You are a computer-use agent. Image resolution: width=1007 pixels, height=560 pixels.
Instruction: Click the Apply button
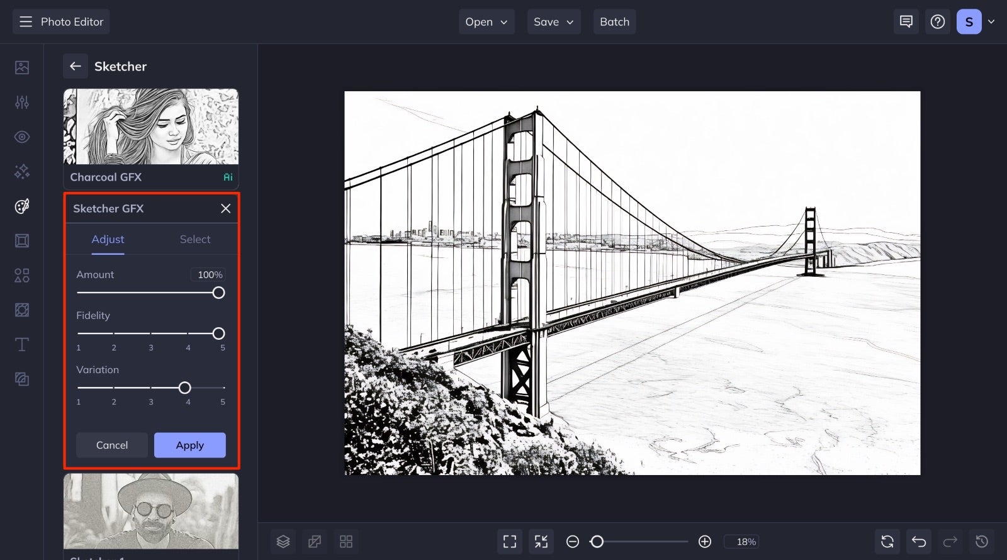(190, 445)
